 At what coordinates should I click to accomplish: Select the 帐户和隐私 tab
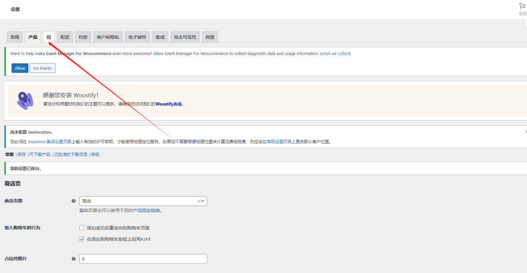click(108, 37)
